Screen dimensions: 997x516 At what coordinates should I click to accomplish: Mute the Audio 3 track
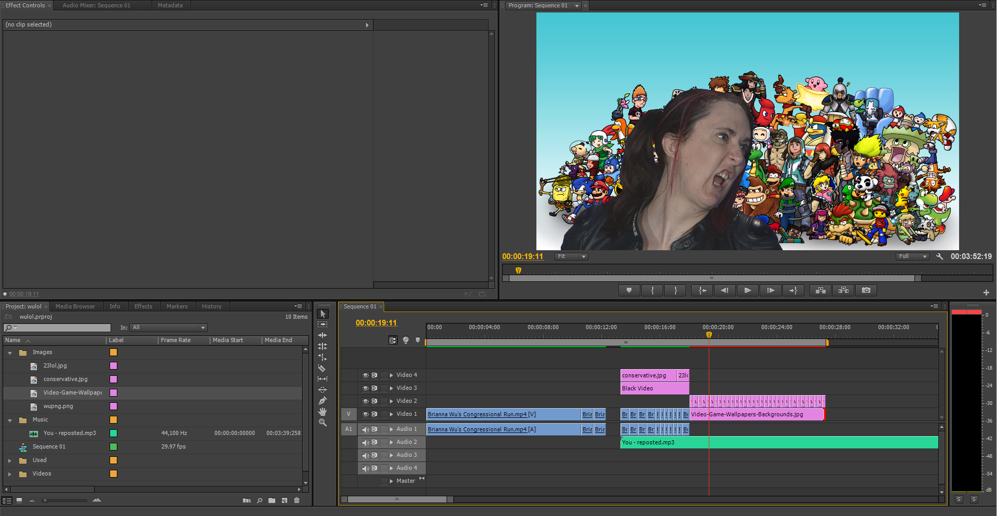[366, 455]
